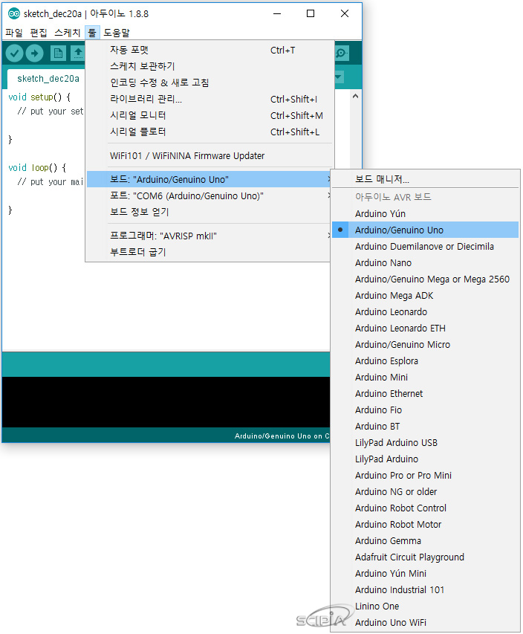Open the tab options dropdown arrow
Viewport: 523px width, 634px height.
(x=339, y=77)
